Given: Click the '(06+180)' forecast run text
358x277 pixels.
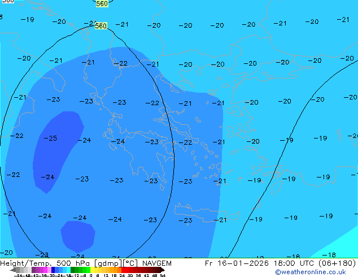Looking at the screenshot, I should (x=337, y=263).
